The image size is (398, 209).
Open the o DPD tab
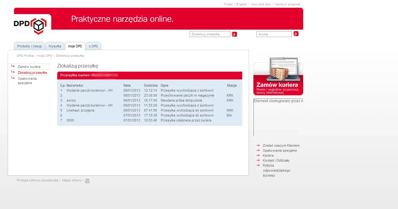point(93,46)
